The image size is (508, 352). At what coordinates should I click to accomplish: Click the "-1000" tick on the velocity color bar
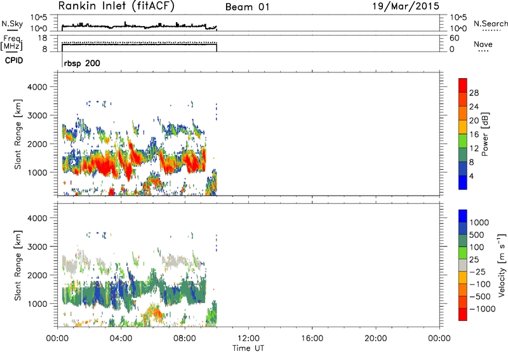click(482, 309)
